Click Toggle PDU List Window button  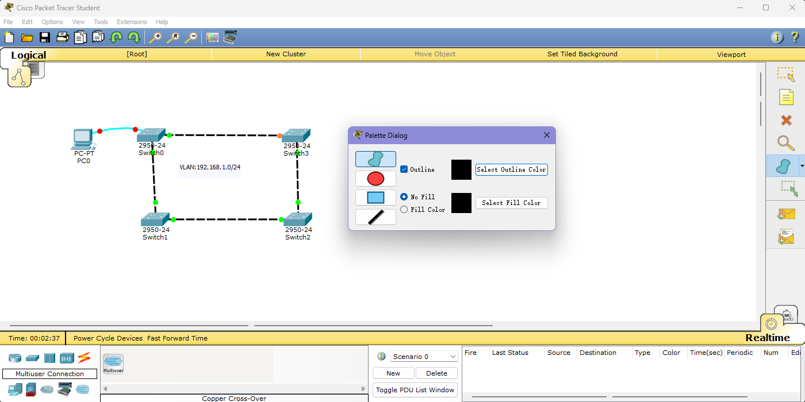tap(415, 390)
